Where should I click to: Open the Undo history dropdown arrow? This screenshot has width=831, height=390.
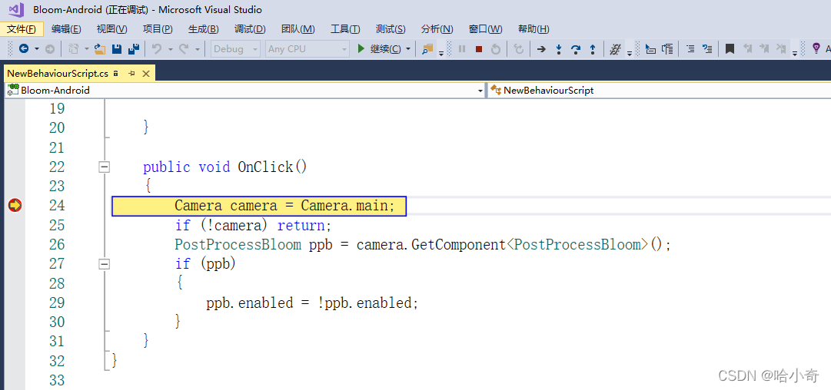tap(170, 48)
